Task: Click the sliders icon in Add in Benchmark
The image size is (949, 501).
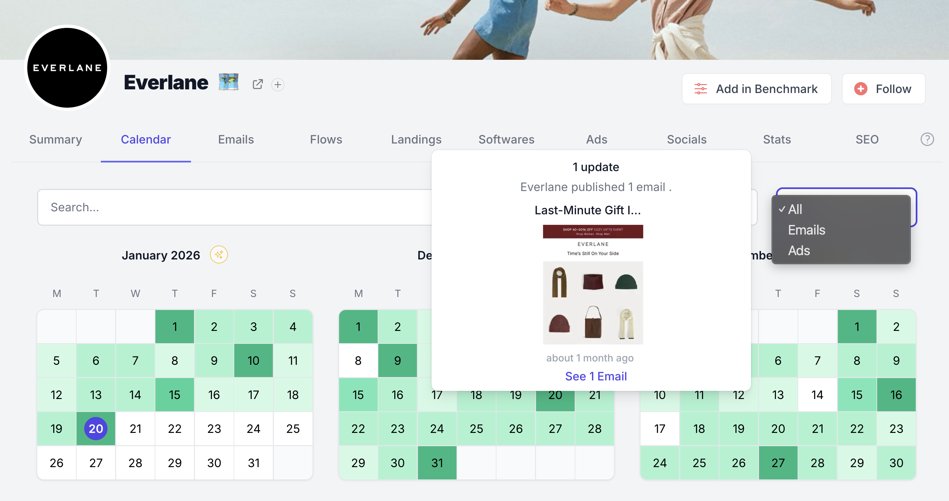Action: point(700,89)
